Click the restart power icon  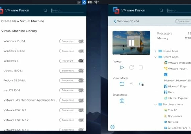pyautogui.click(x=131, y=67)
